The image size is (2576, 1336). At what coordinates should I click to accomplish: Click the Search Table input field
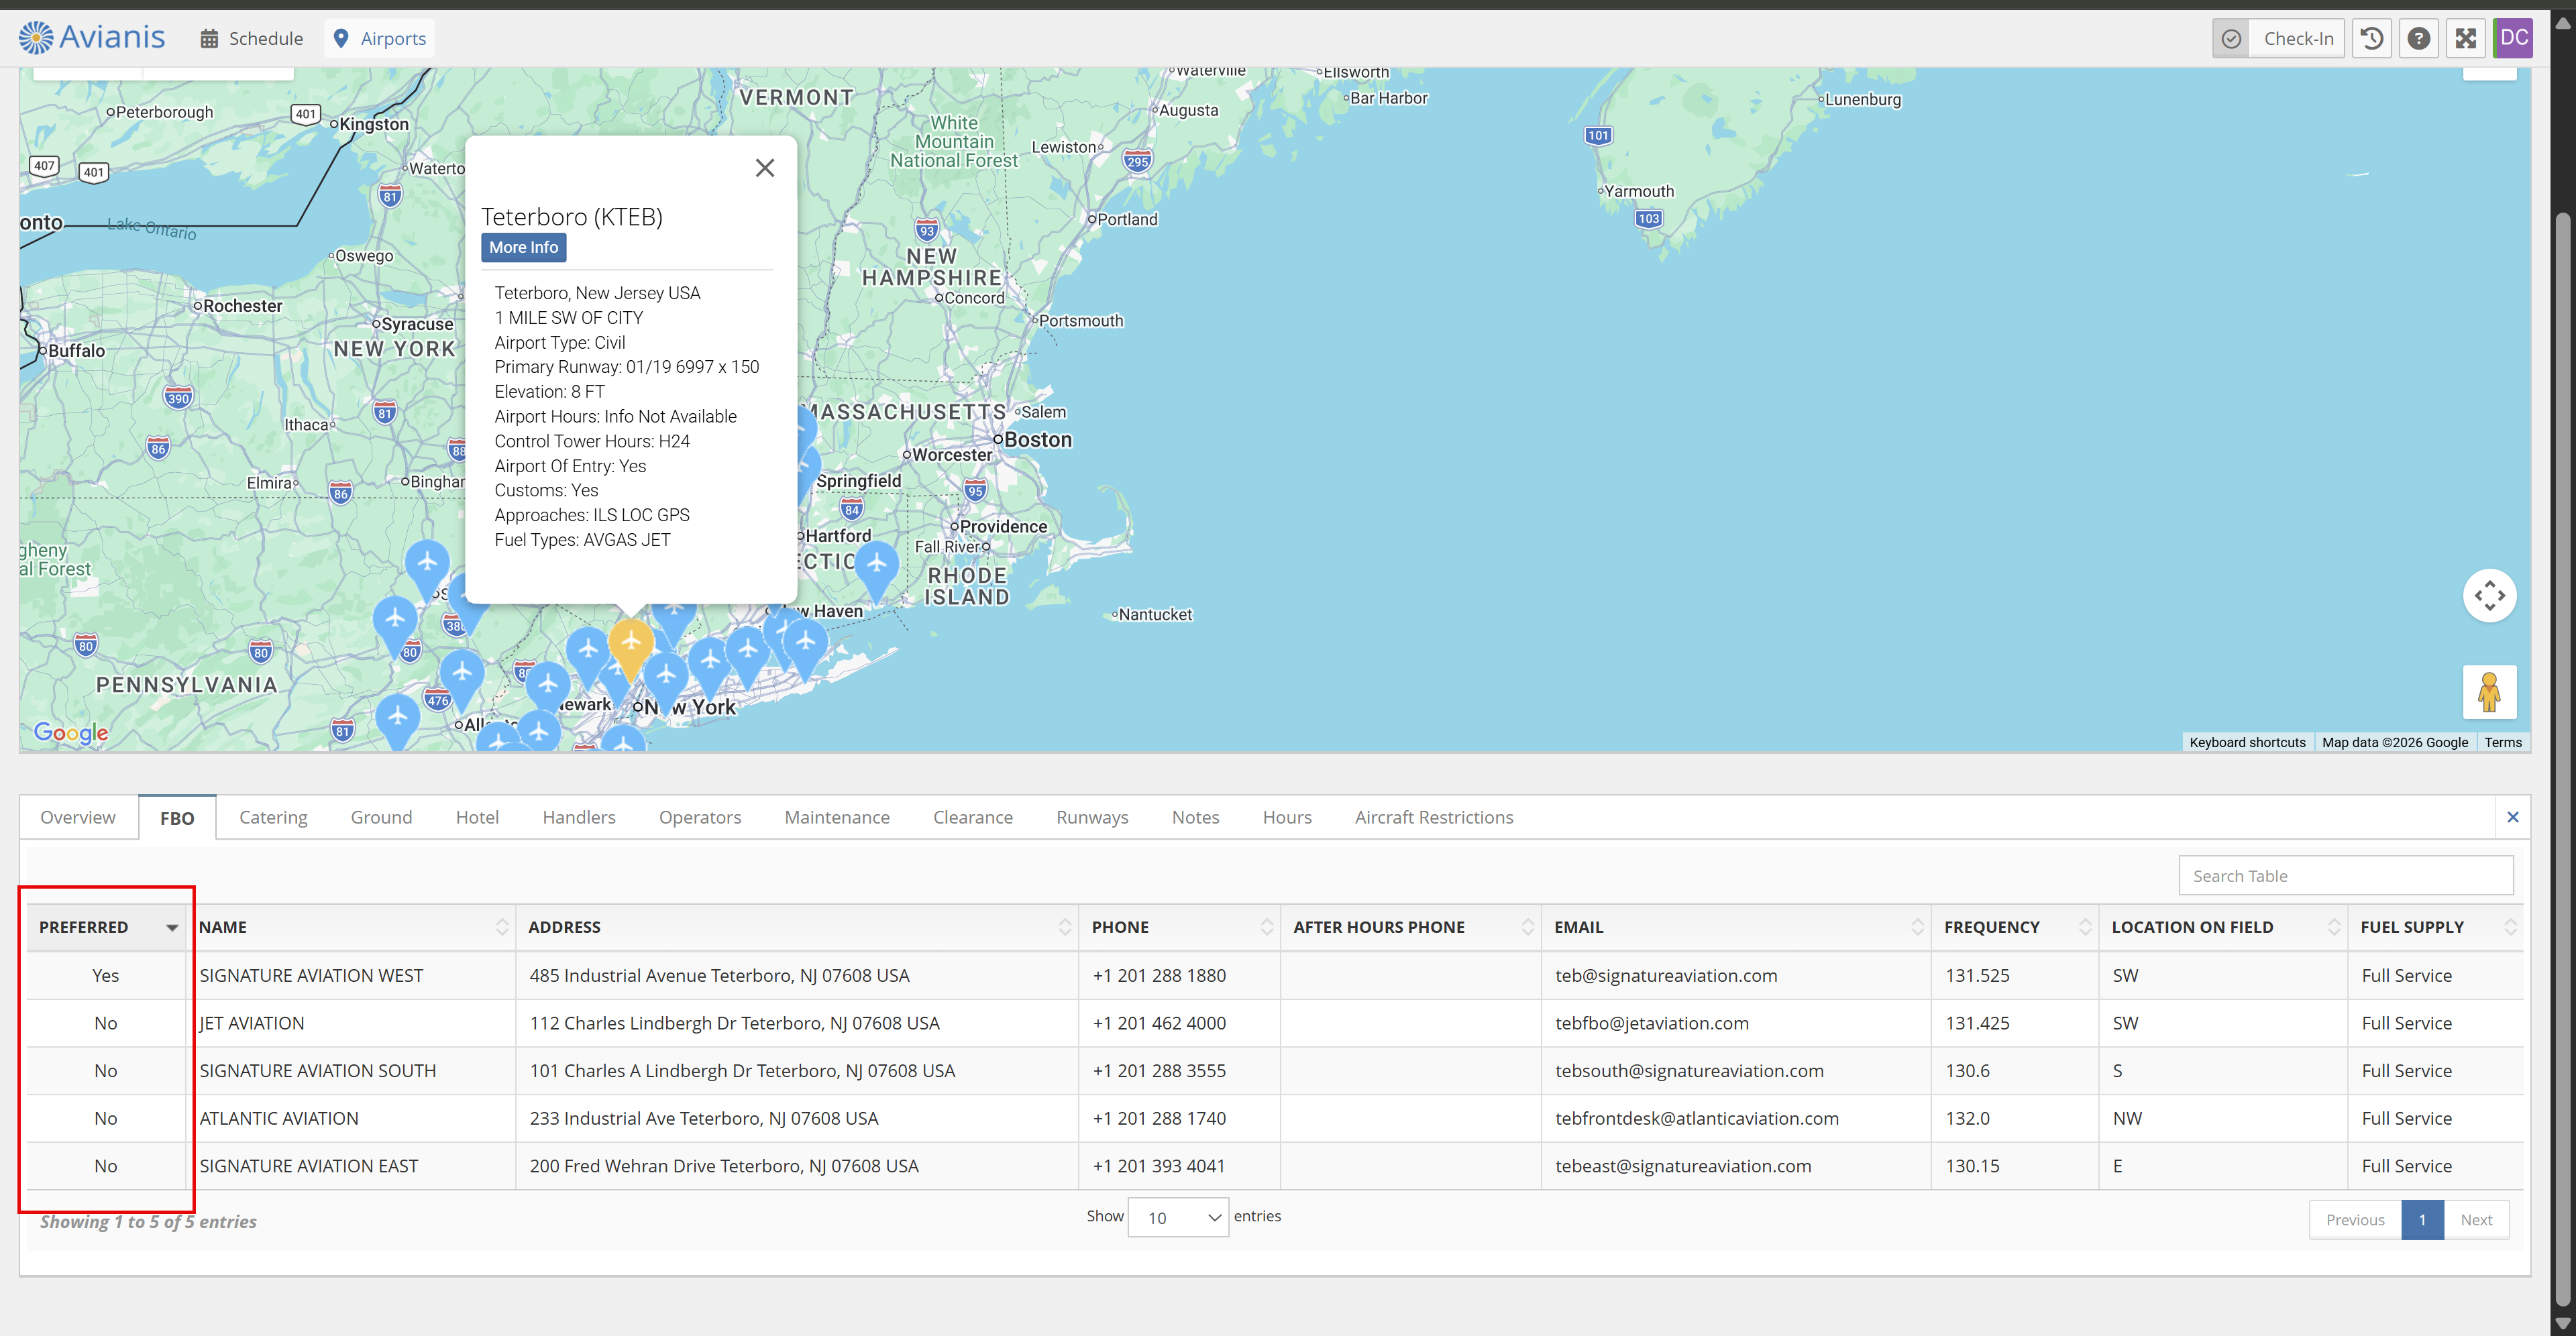(2345, 876)
